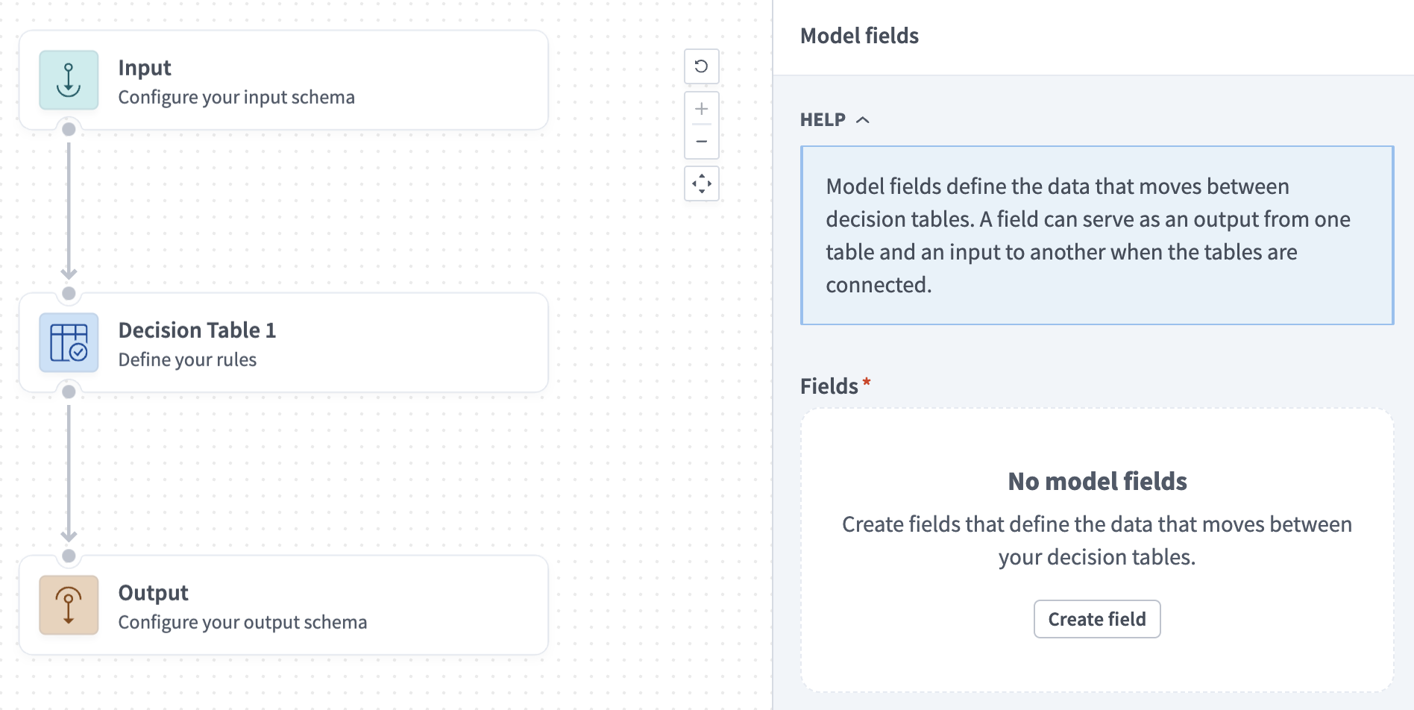Select the Input node anchor icon
The height and width of the screenshot is (710, 1414).
click(69, 79)
